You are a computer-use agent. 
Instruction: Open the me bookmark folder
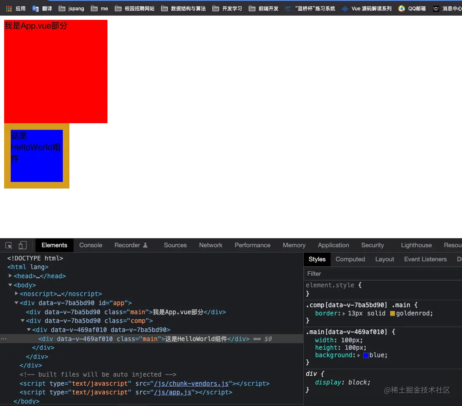(100, 9)
